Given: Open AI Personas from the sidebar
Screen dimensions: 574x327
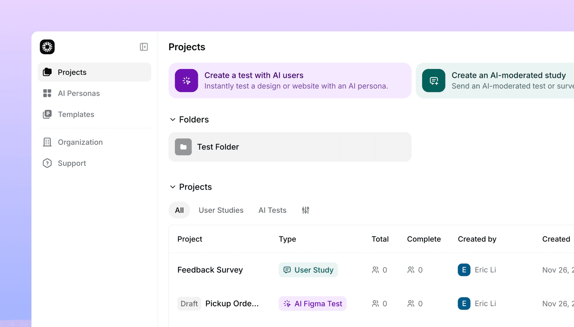Looking at the screenshot, I should coord(79,93).
